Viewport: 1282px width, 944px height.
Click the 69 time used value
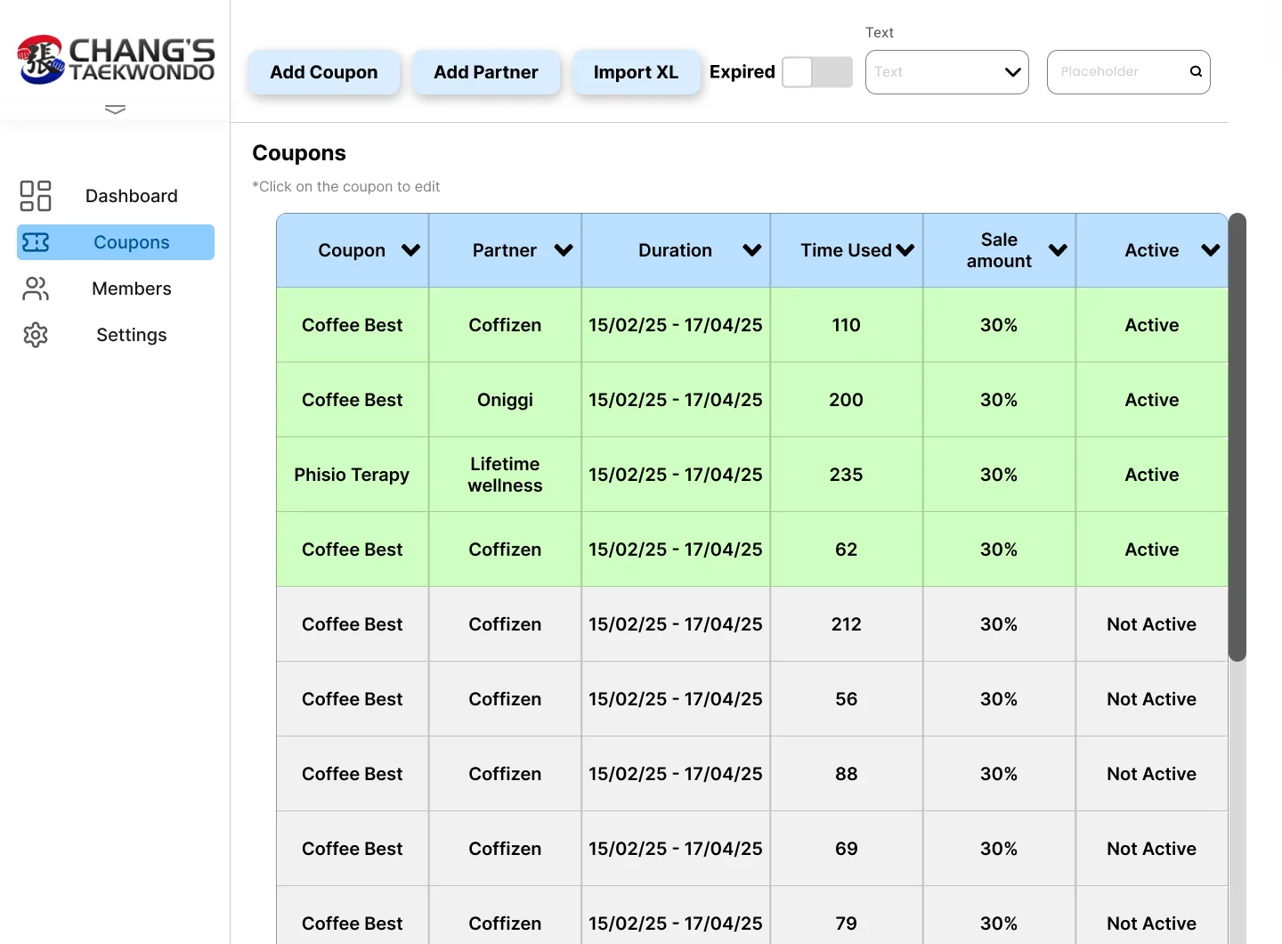tap(847, 849)
